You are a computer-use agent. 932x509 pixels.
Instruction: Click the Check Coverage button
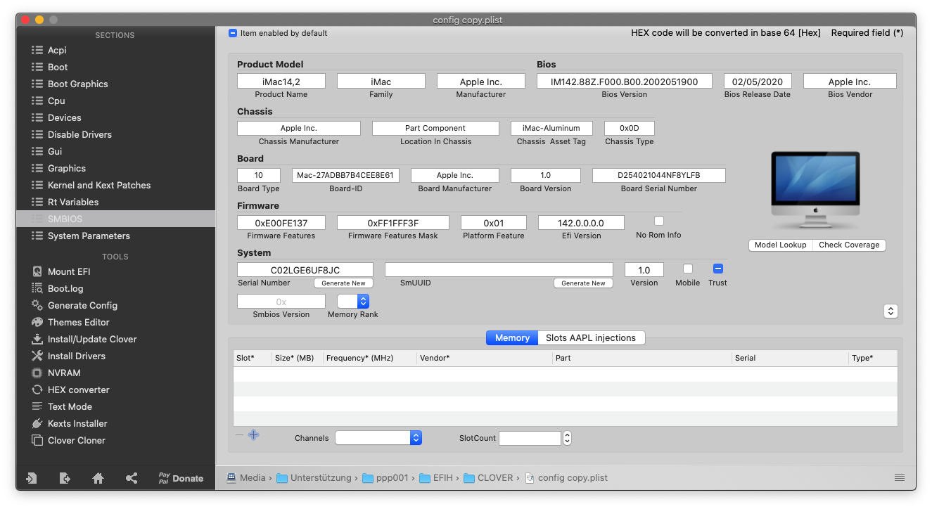849,245
